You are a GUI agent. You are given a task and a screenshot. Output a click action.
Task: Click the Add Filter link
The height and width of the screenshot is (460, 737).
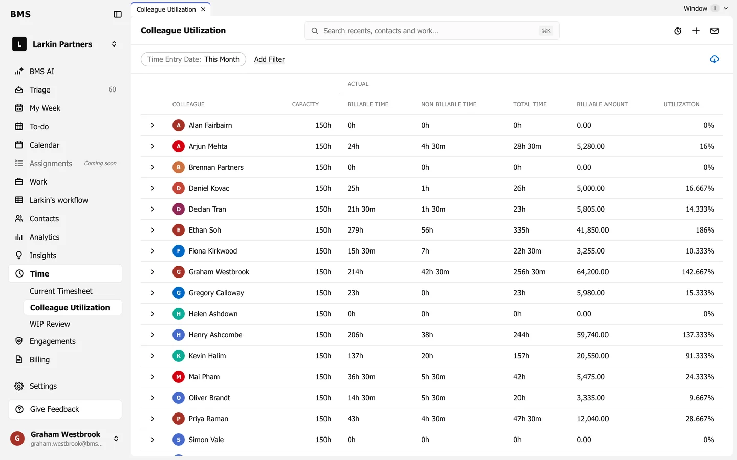pyautogui.click(x=269, y=59)
